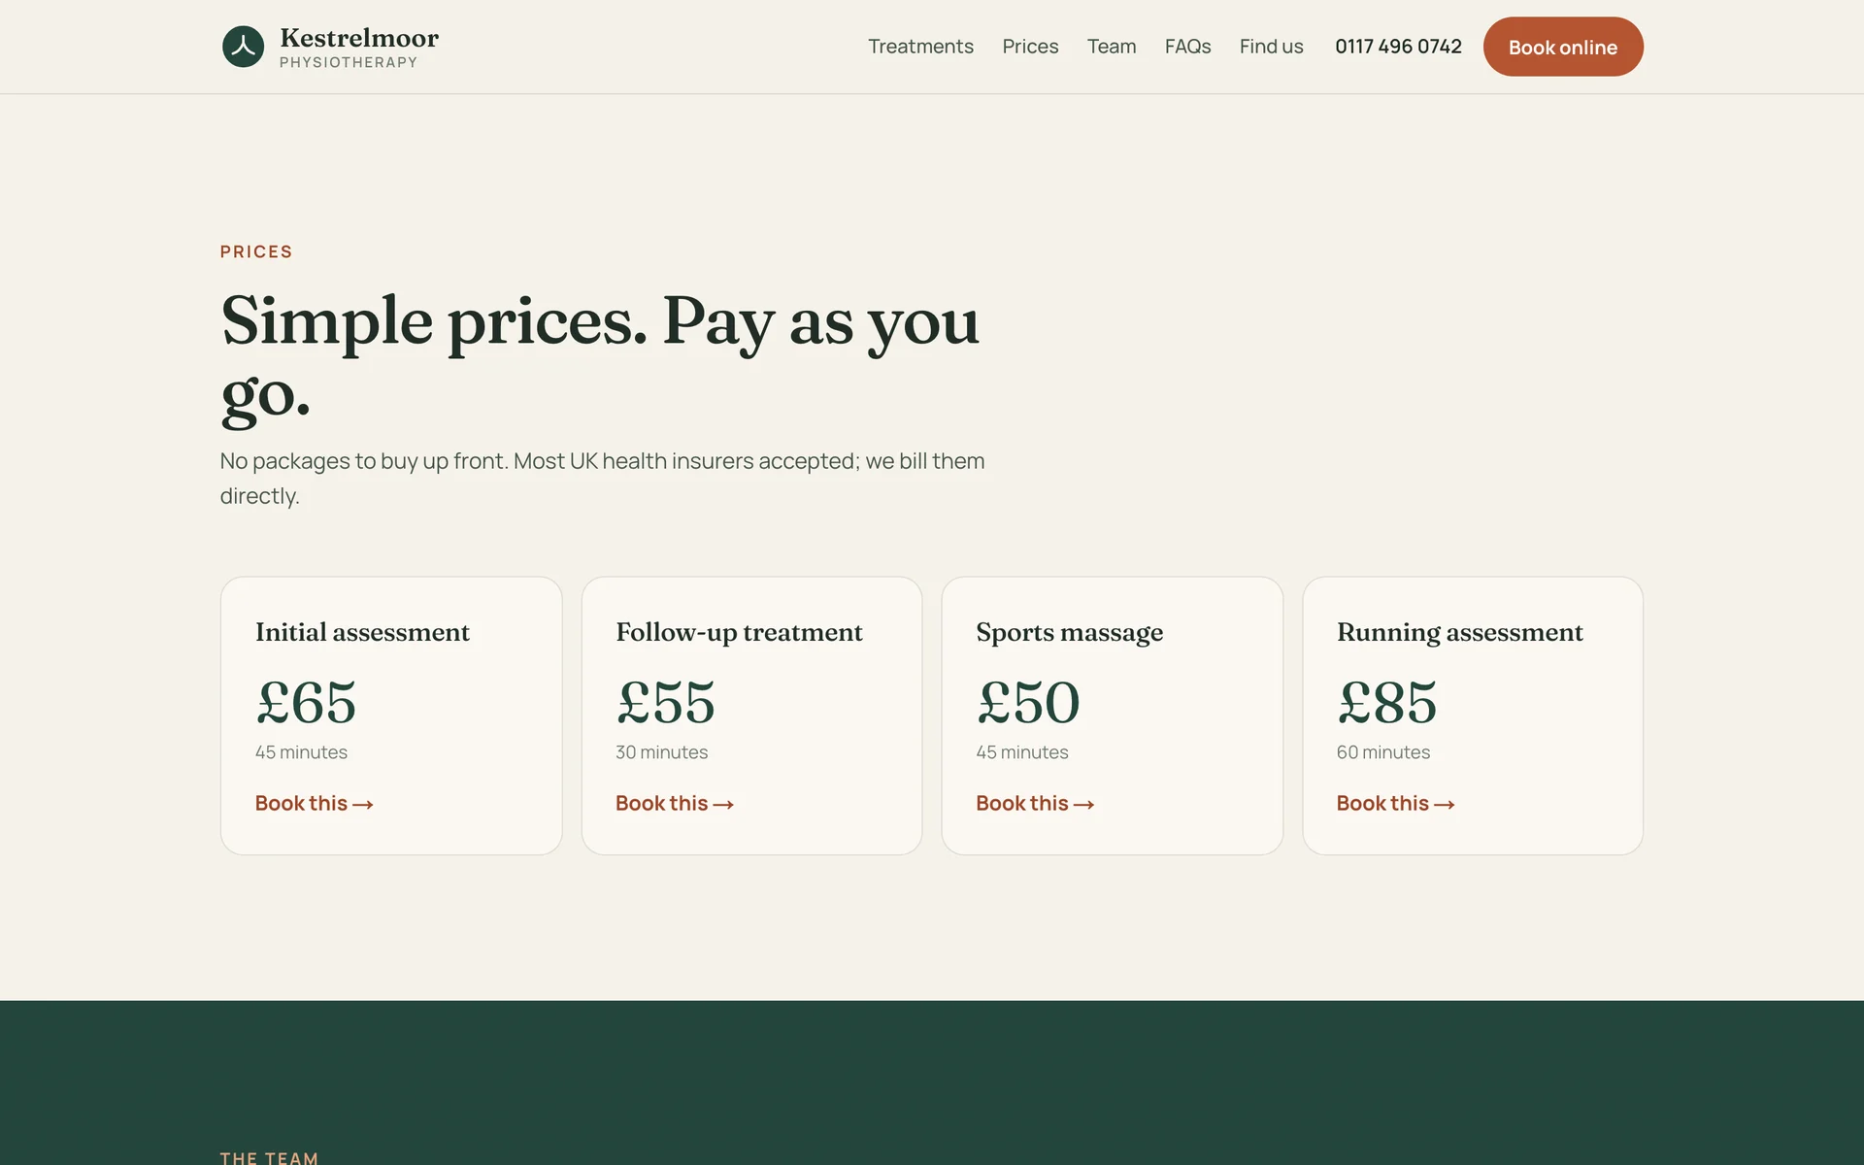Click arrow icon in Running assessment card

1445,805
